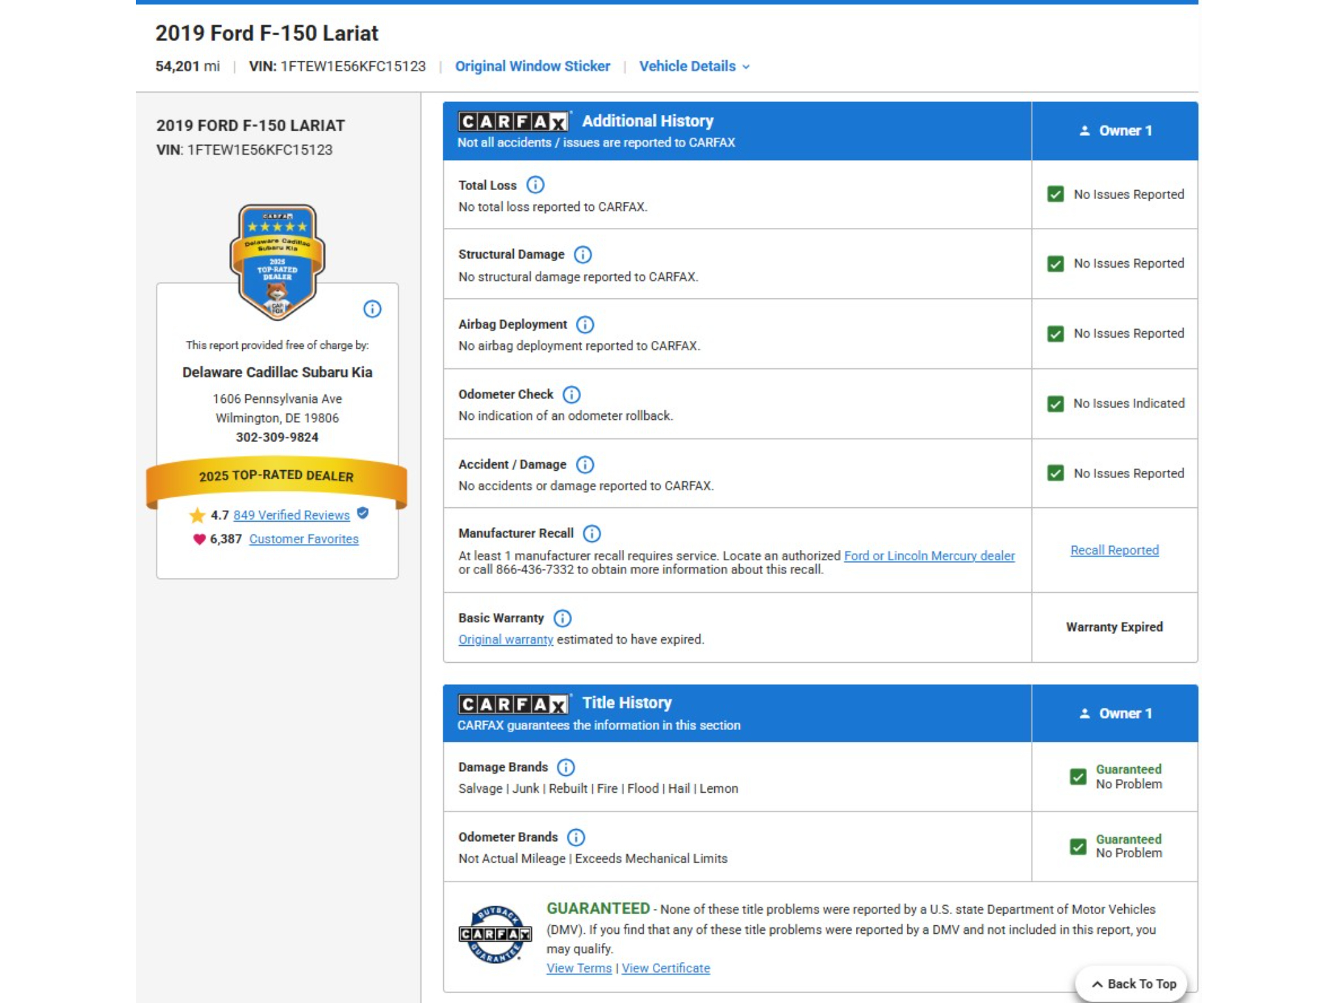Click Odometer Check No Issues Indicated checkmark
The width and height of the screenshot is (1337, 1003).
click(1056, 404)
